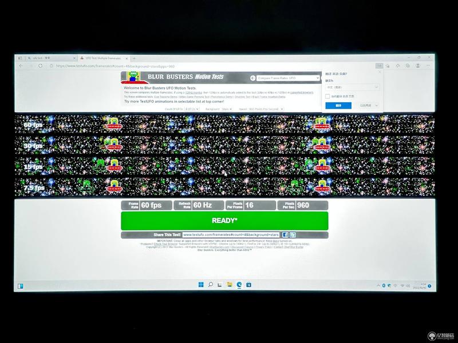This screenshot has width=458, height=343.
Task: Click the 15 fps label on the test strip
Action: click(x=33, y=167)
